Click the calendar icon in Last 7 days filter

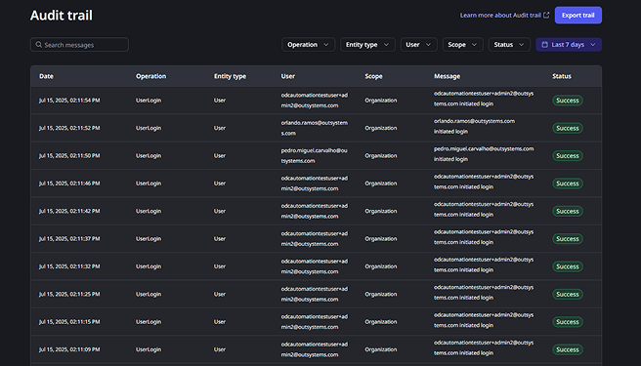coord(544,45)
